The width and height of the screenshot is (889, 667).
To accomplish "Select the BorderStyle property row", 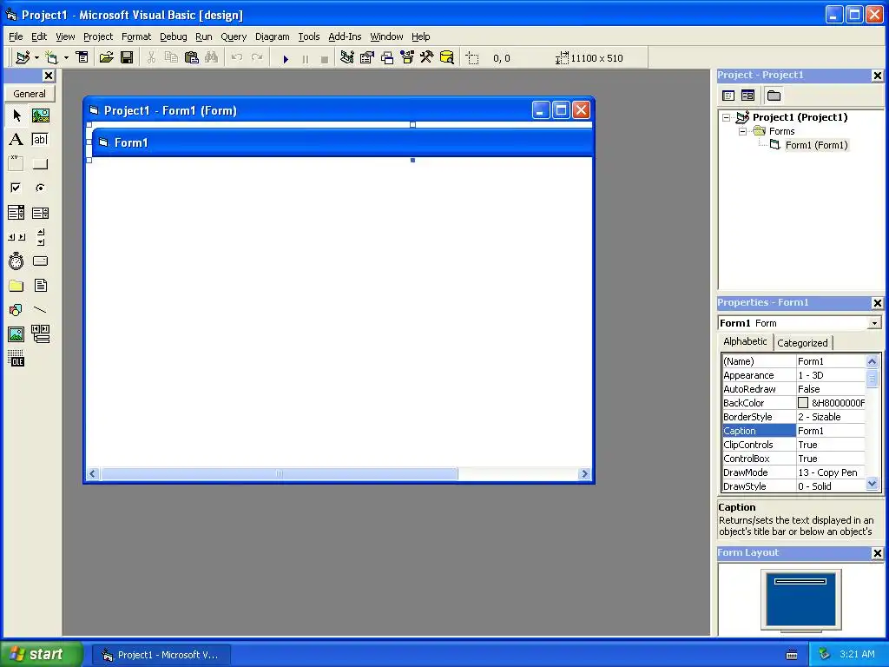I will tap(794, 417).
